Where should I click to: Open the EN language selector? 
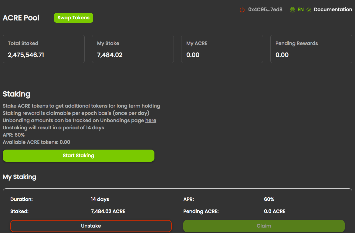(301, 10)
